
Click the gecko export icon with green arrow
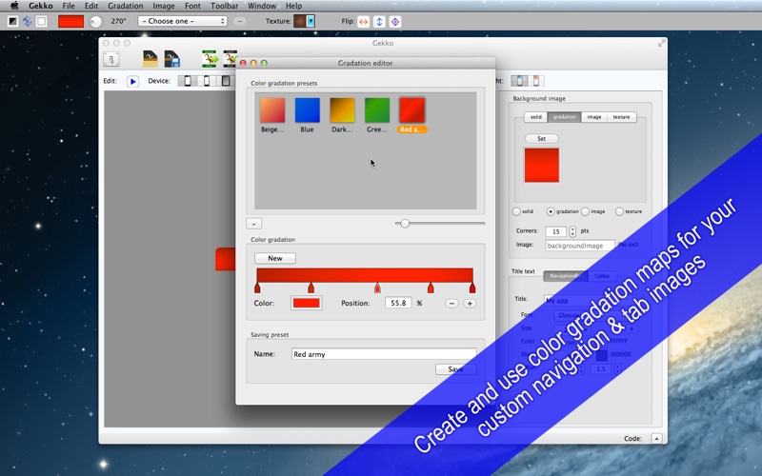(x=210, y=59)
